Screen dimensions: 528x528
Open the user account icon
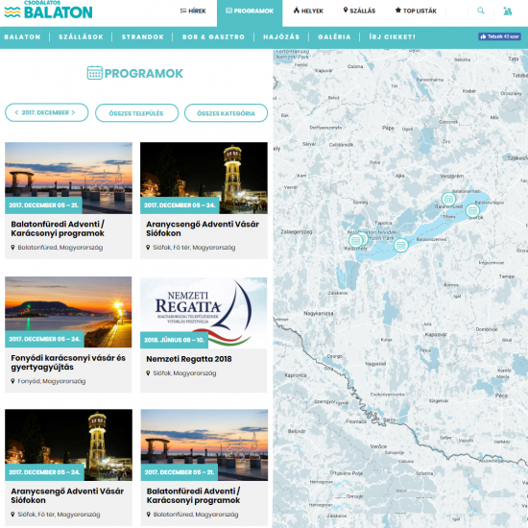(508, 12)
